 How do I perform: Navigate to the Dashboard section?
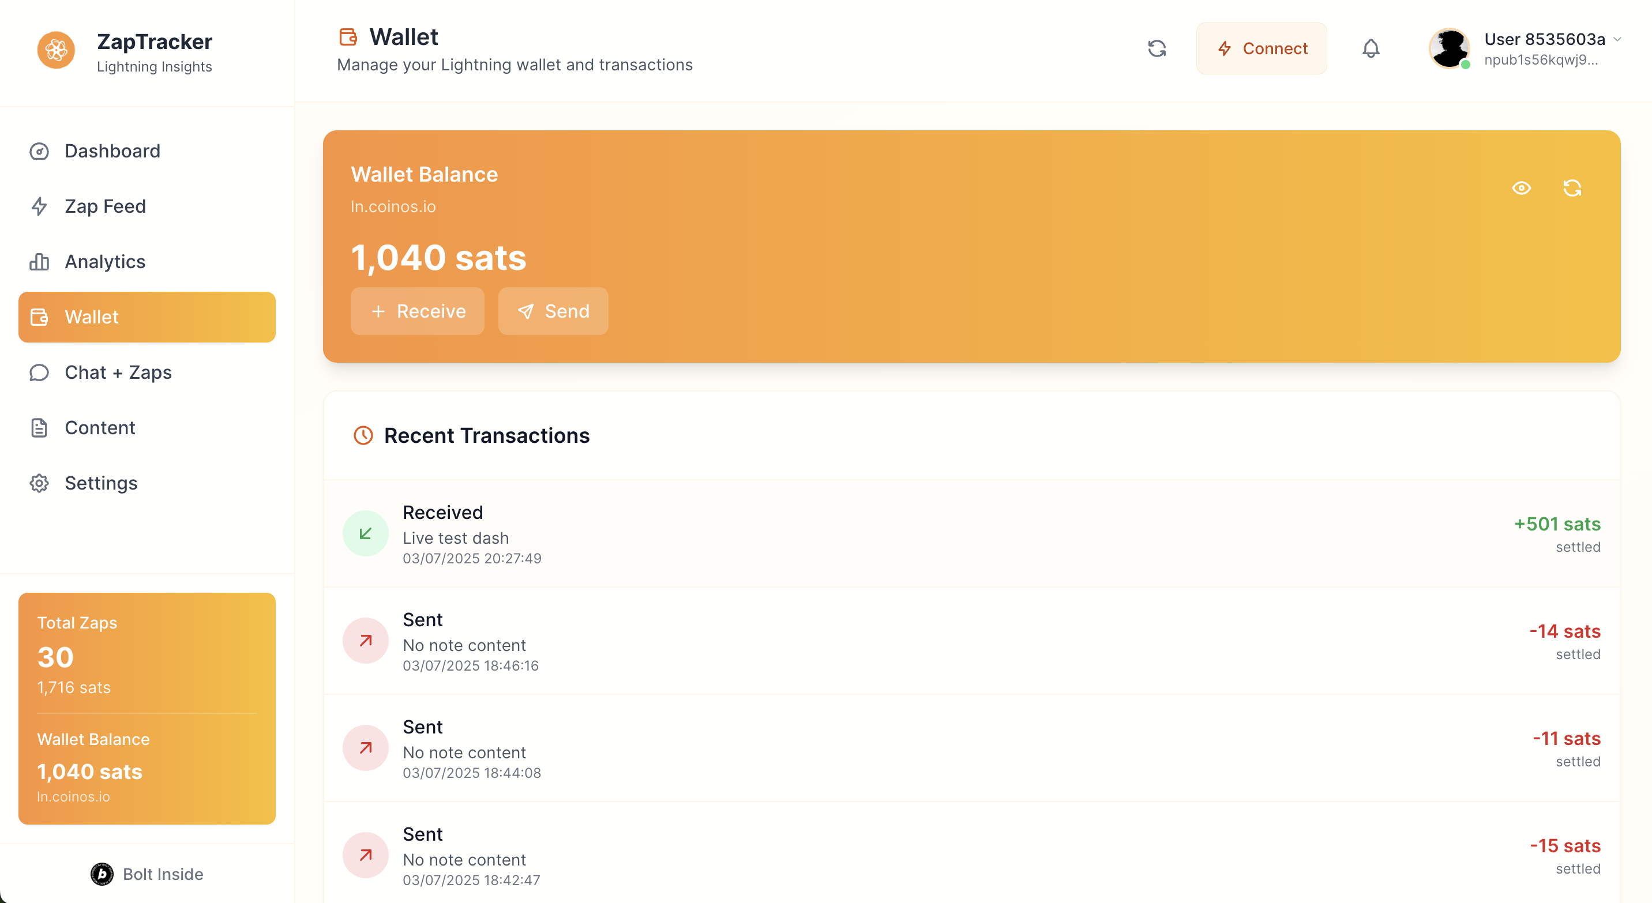pyautogui.click(x=111, y=150)
